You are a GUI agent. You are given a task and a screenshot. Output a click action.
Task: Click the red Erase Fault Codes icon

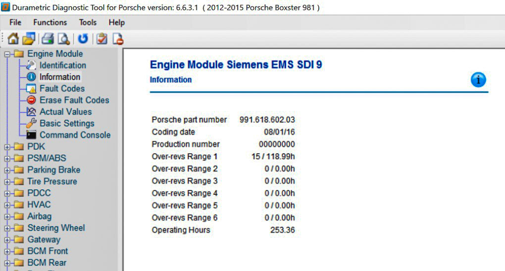click(31, 100)
